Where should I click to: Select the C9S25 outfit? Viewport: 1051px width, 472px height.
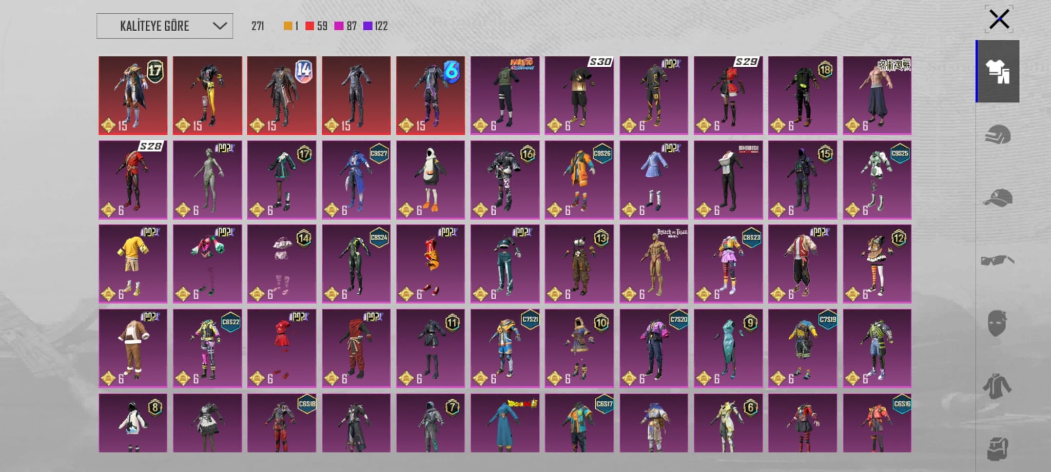(877, 180)
